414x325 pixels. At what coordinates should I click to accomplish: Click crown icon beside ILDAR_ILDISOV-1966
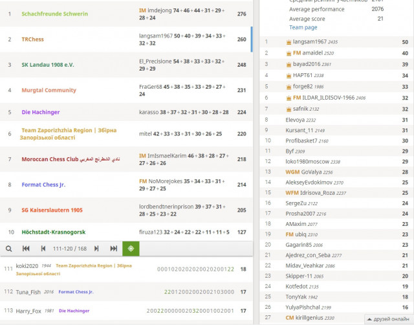(x=289, y=98)
